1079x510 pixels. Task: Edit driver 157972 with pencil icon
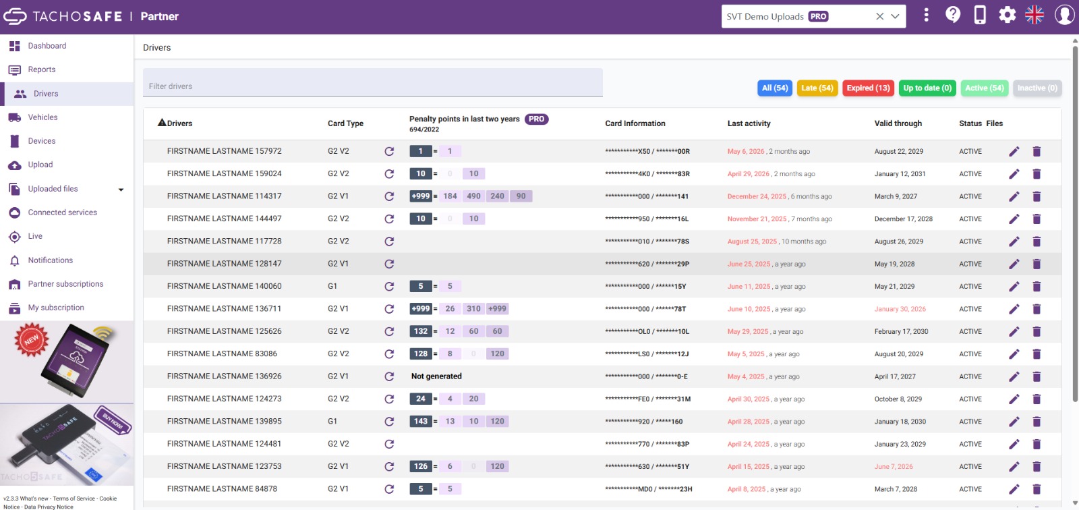click(1014, 151)
